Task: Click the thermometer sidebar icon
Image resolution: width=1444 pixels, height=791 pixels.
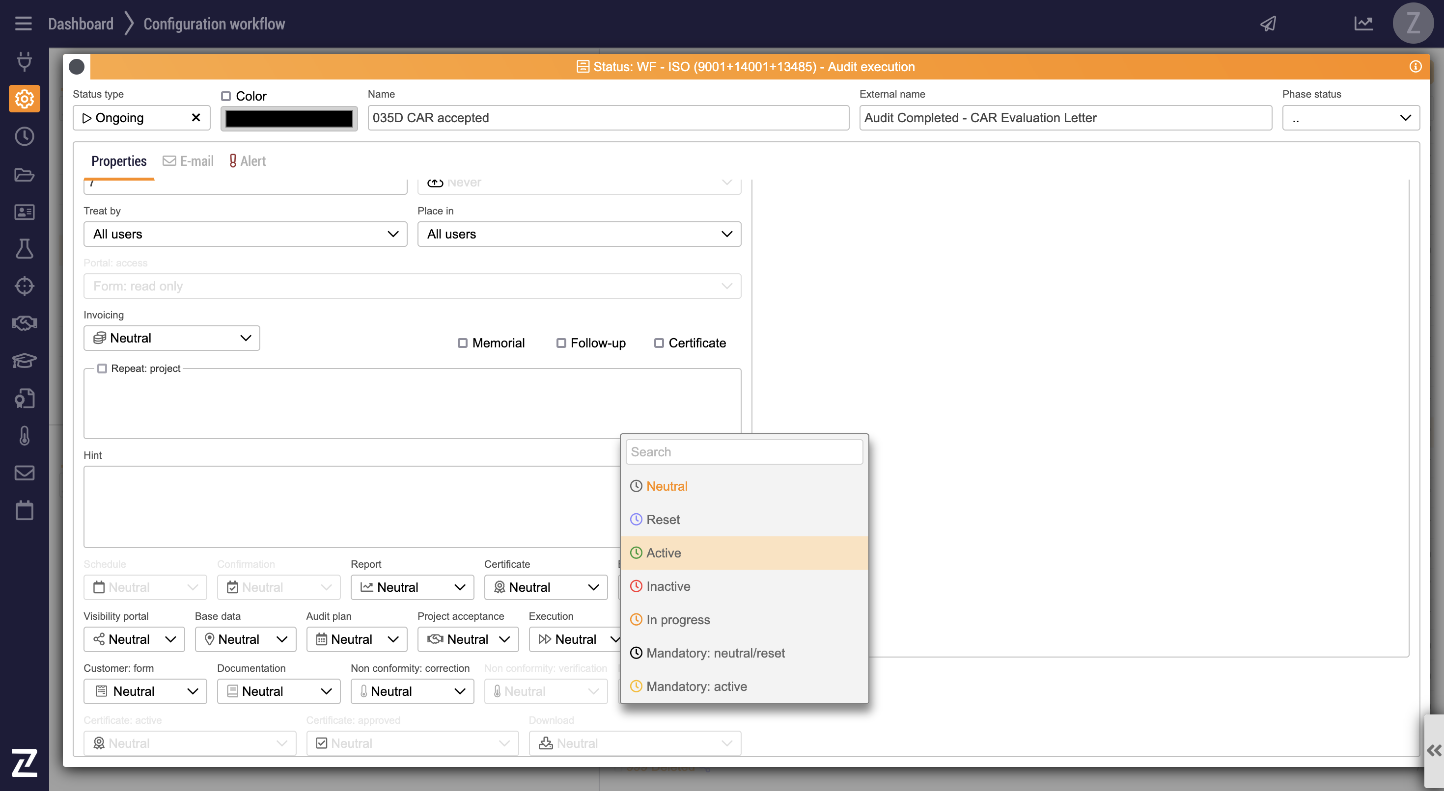Action: (24, 436)
